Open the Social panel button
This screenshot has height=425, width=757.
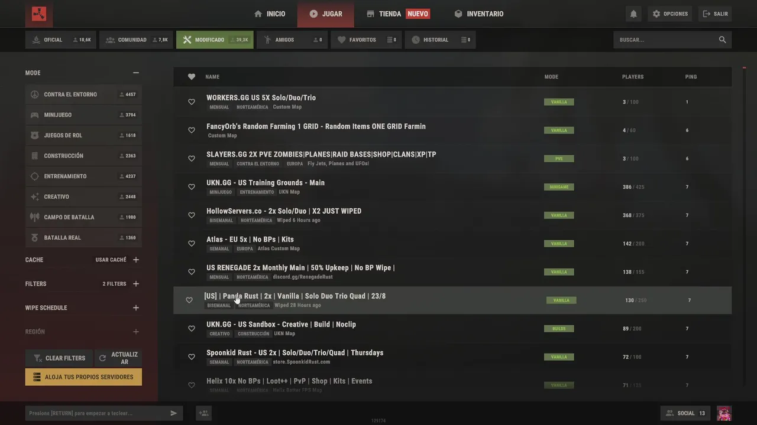pos(686,413)
